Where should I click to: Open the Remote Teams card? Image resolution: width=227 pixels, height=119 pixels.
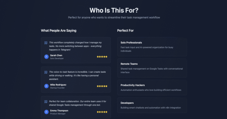coord(152,68)
